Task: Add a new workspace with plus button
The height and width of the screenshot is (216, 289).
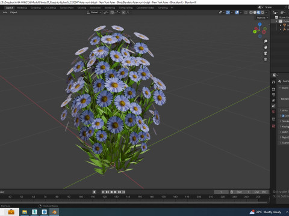Action: pyautogui.click(x=172, y=8)
